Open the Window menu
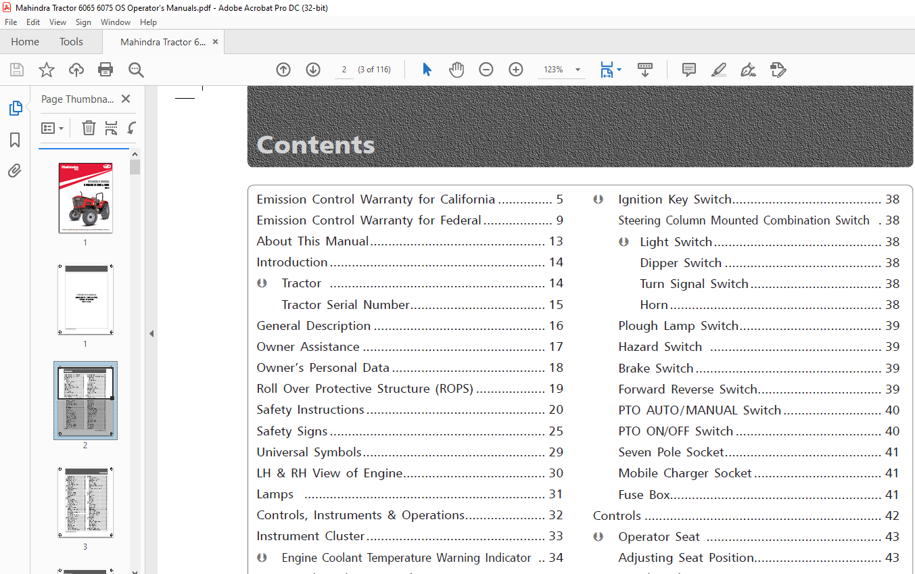 pos(116,22)
